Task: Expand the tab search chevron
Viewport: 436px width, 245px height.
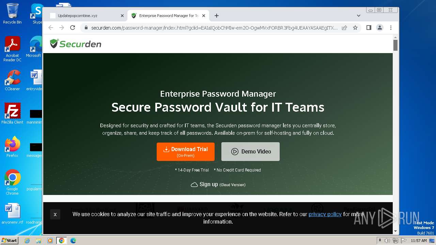Action: [358, 16]
